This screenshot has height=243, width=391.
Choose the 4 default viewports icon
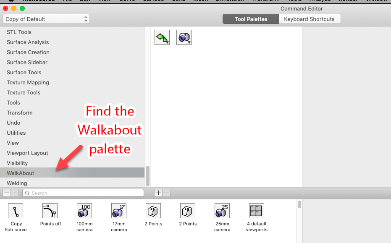click(x=256, y=211)
